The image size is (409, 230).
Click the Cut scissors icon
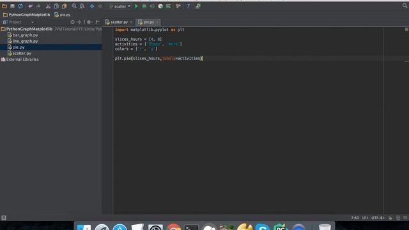coord(48,6)
